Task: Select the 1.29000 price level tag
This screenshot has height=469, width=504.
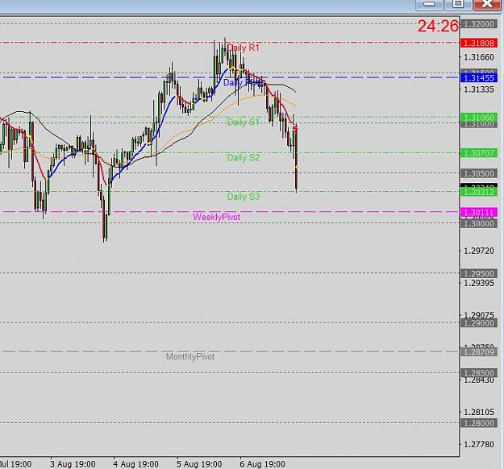Action: (x=479, y=323)
